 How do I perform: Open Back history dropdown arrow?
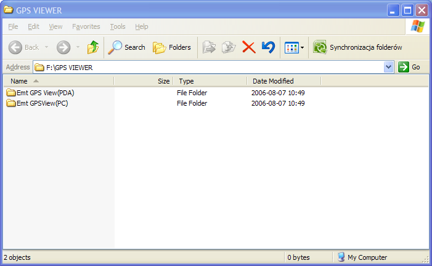pos(47,47)
